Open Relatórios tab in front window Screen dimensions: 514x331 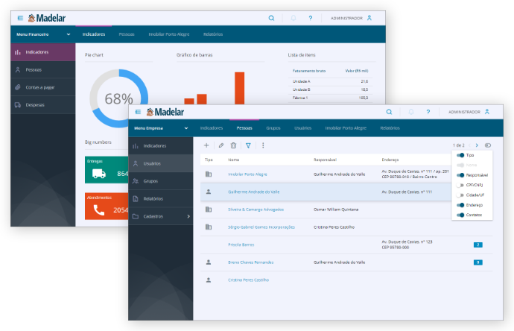pyautogui.click(x=390, y=128)
